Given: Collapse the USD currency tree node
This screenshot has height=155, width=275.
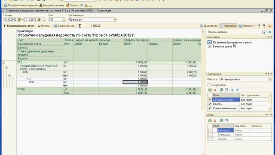Looking at the screenshot, I should point(9,76).
